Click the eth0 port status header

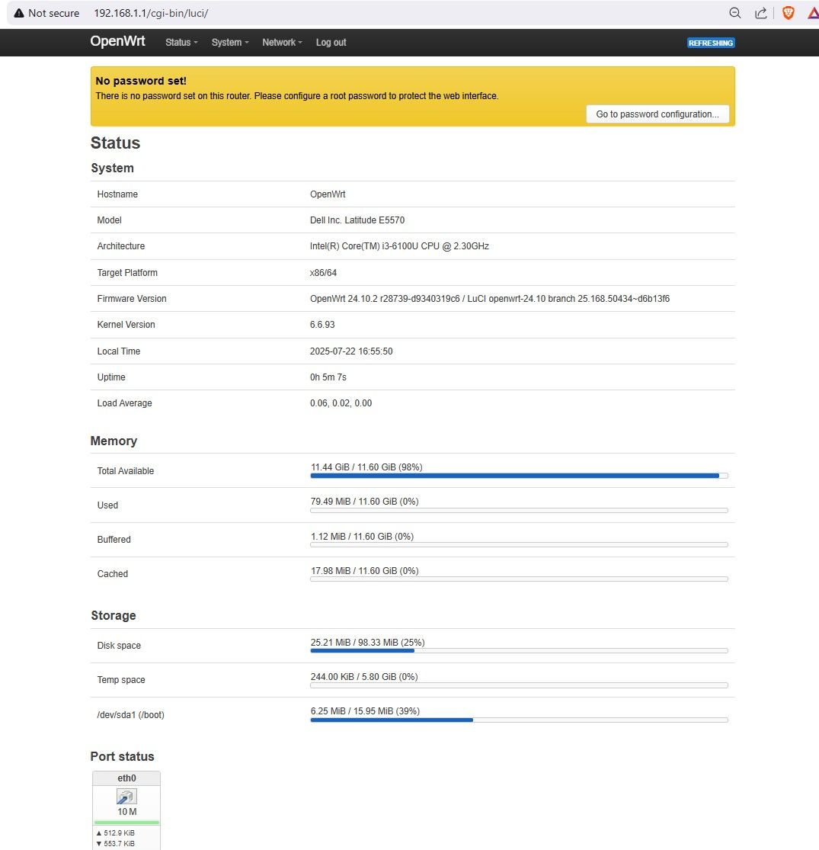(x=126, y=778)
